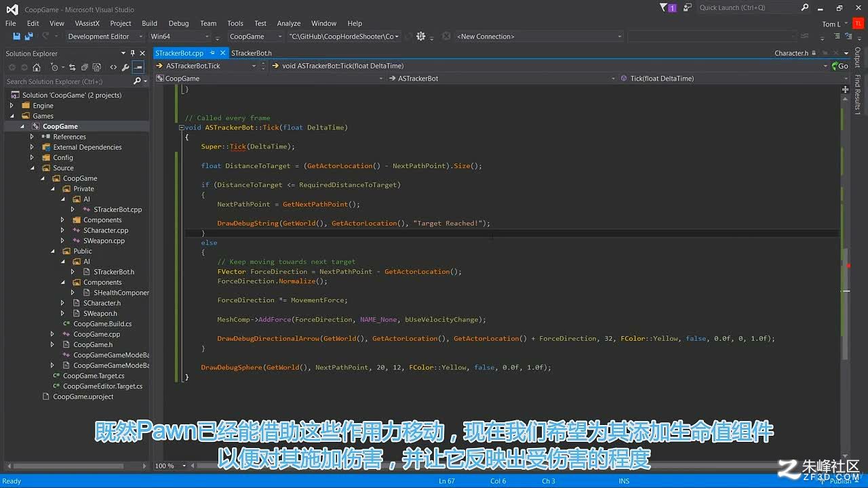868x488 pixels.
Task: Select SWeapon.cpp file in the tree
Action: (104, 241)
